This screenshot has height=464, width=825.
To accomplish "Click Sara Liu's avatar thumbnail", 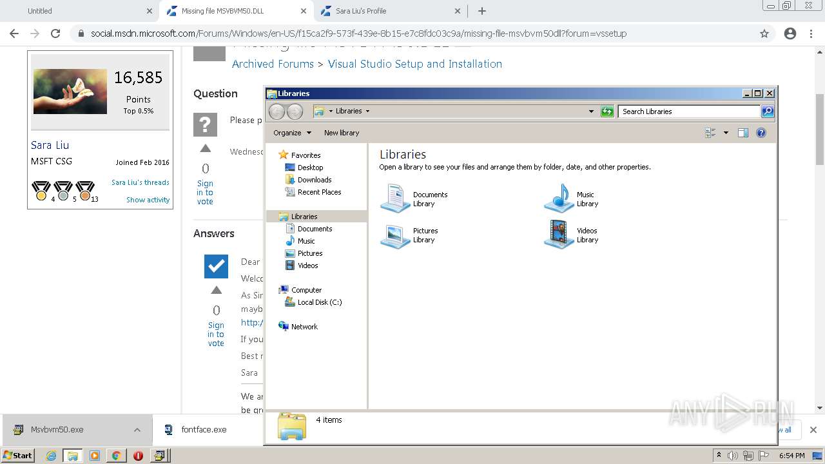I will click(70, 92).
